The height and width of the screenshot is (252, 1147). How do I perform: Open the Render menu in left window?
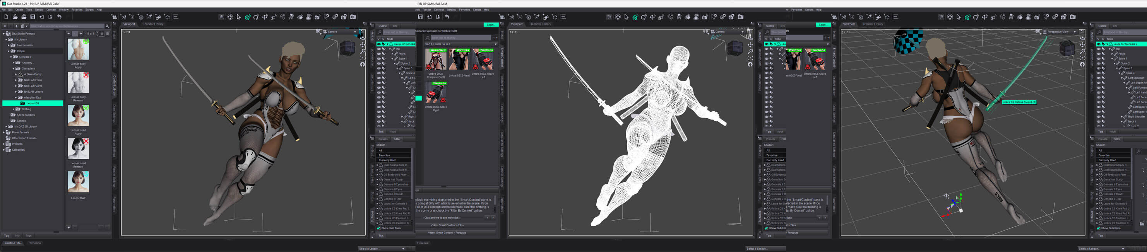pos(39,10)
